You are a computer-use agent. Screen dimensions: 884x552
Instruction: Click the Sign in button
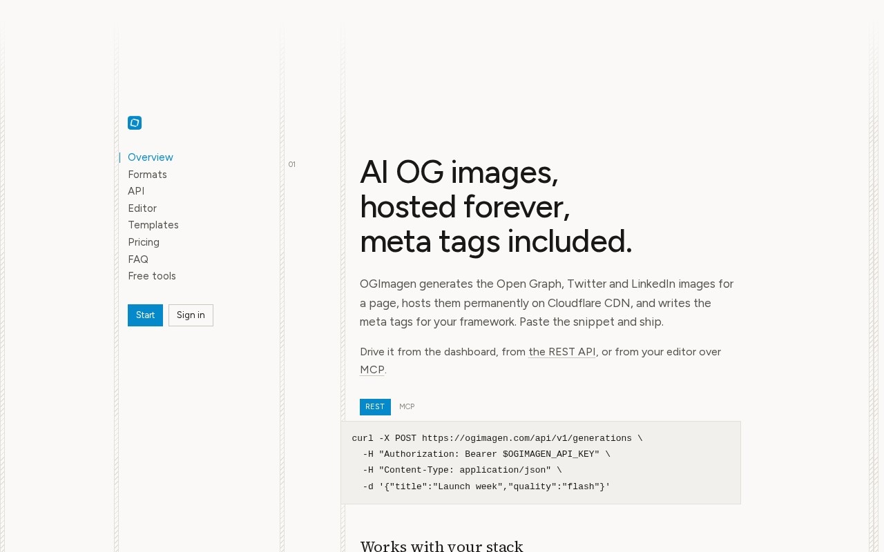pos(191,315)
